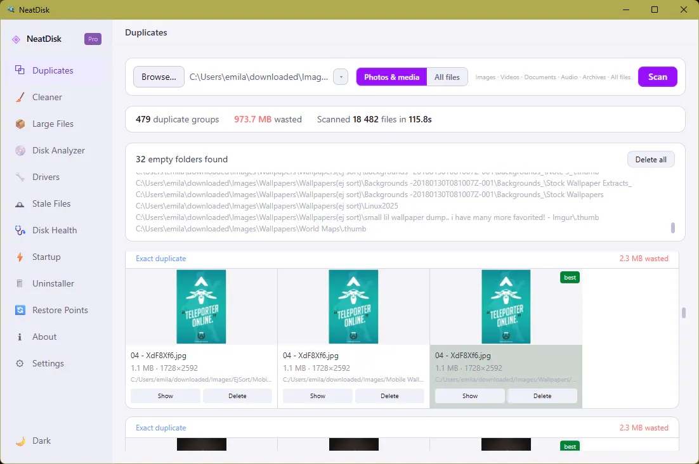Click the scan folder path field
Screen dimensions: 699x464
[x=259, y=77]
